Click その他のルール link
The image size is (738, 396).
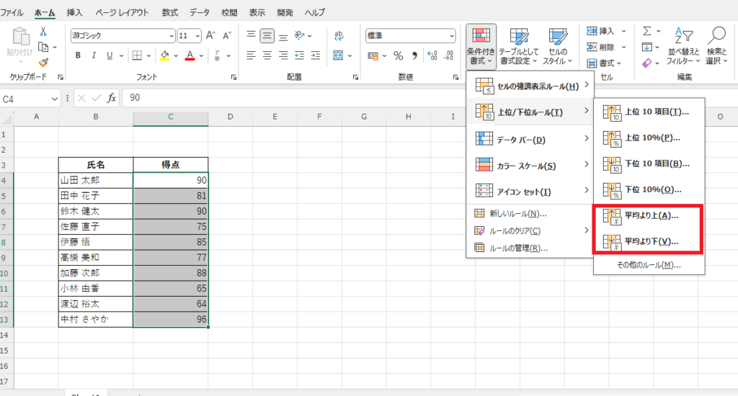pos(649,265)
